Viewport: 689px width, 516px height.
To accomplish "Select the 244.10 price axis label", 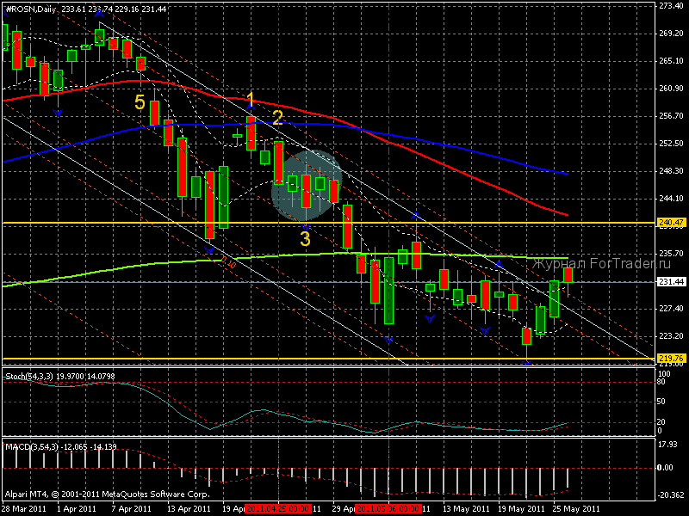I will (671, 199).
